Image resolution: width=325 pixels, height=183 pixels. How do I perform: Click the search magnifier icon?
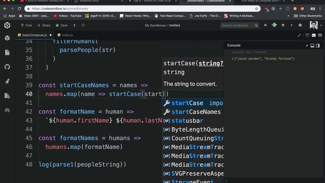point(256,25)
